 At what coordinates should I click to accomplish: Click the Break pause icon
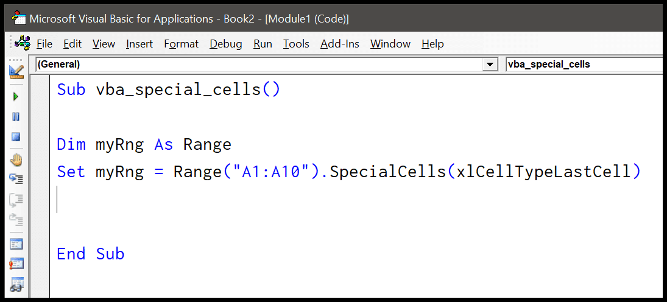pos(16,116)
